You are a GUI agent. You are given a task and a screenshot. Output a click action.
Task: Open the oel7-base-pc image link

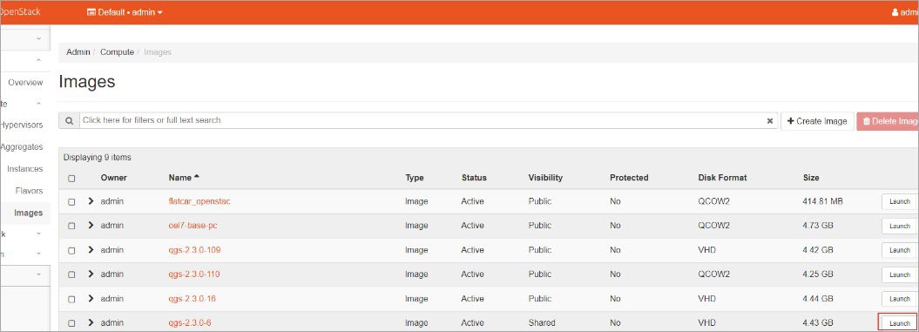pyautogui.click(x=193, y=225)
